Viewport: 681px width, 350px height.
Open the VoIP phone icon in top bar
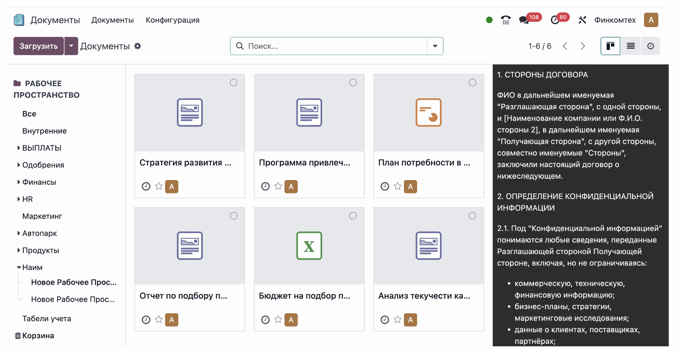coord(505,20)
